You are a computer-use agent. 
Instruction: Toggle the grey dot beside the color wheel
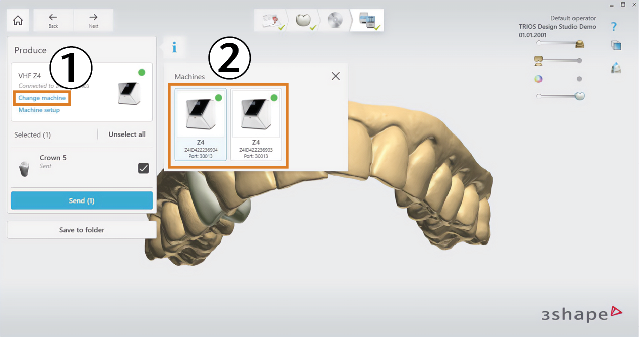(579, 79)
